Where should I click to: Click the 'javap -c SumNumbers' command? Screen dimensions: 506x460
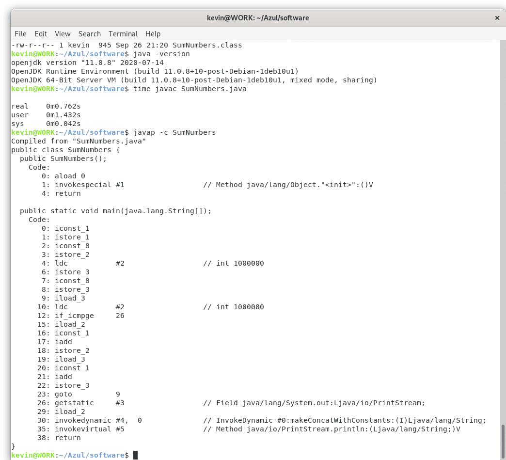click(x=174, y=132)
